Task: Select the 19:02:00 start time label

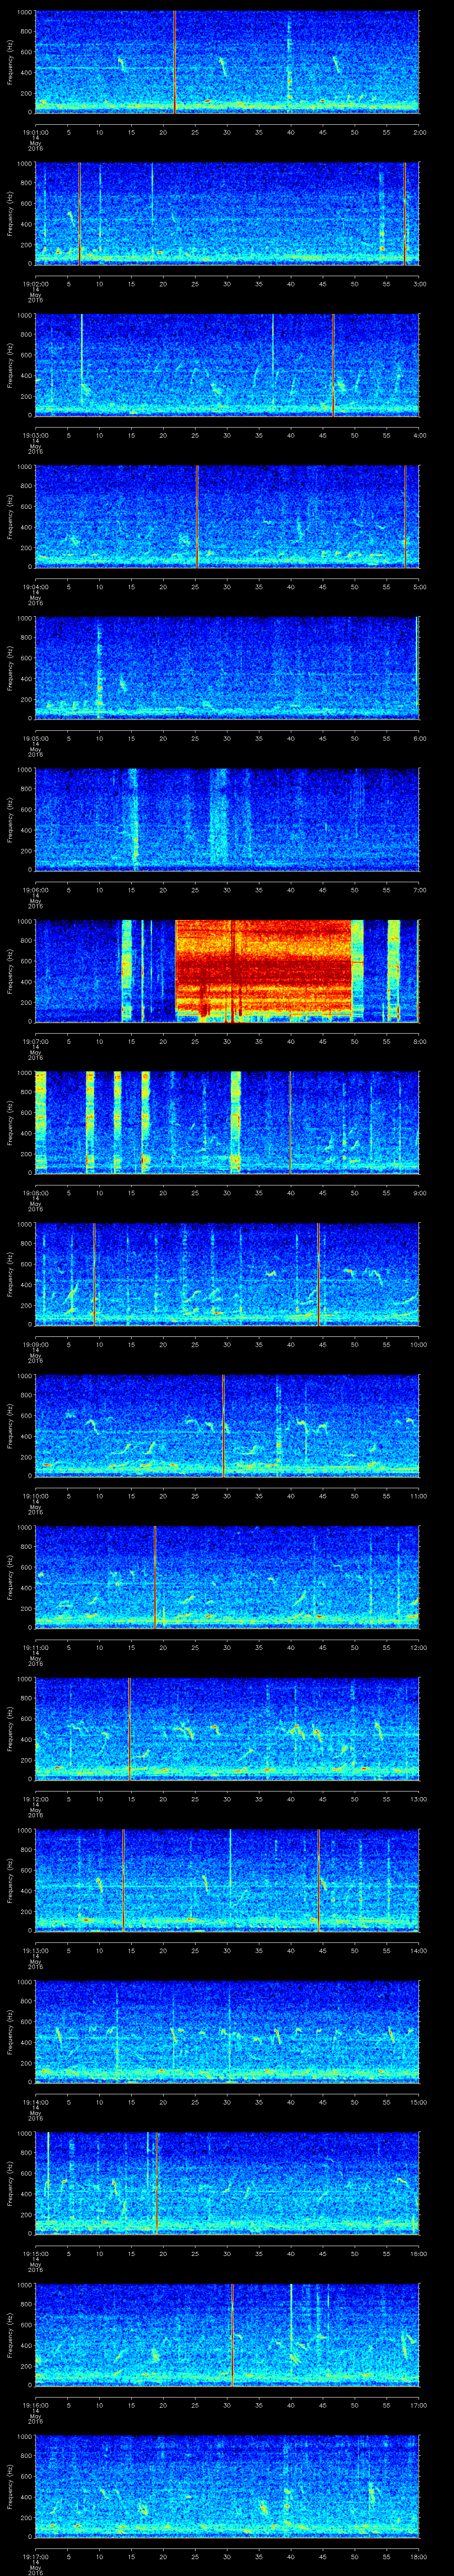Action: (x=35, y=284)
